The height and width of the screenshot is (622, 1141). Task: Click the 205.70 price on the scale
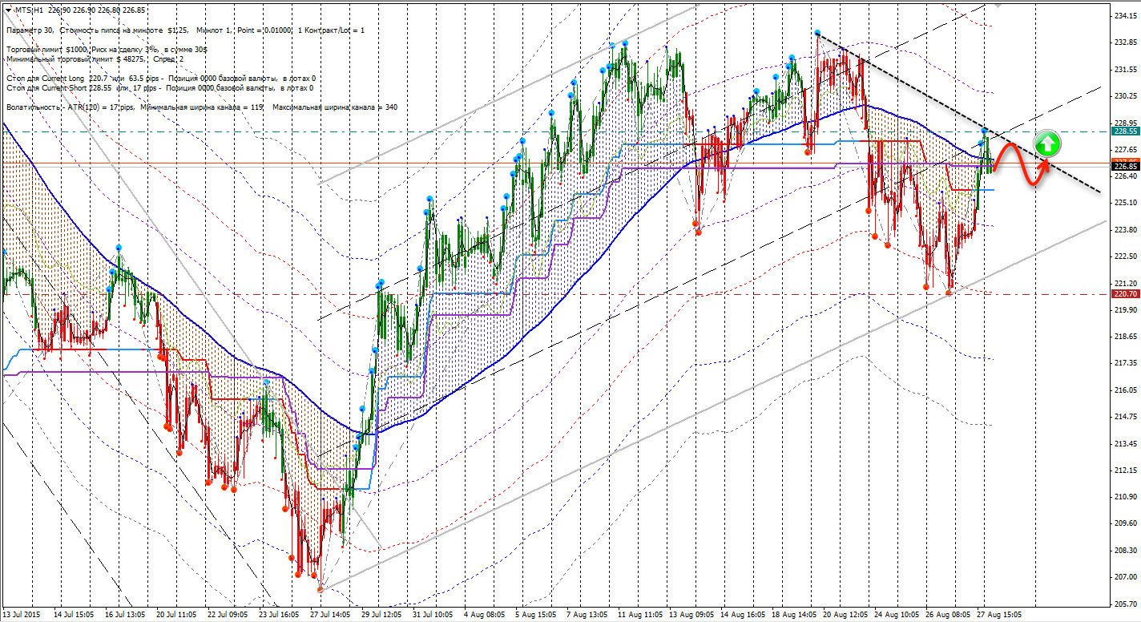(x=1125, y=604)
